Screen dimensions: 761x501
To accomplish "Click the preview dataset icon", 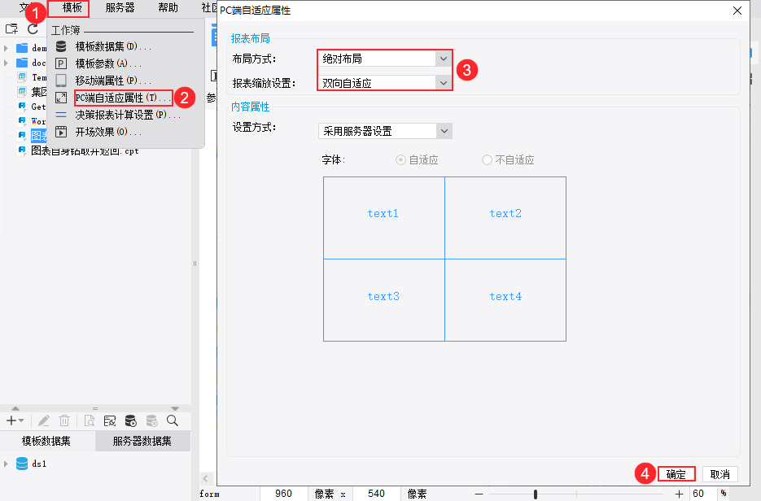I will click(90, 420).
